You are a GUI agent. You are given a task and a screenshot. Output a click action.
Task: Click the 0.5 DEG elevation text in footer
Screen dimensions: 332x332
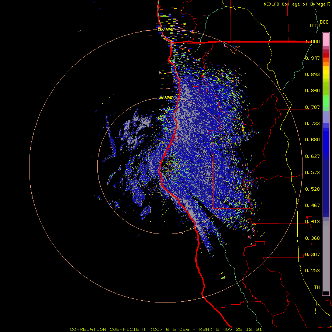tap(178, 329)
